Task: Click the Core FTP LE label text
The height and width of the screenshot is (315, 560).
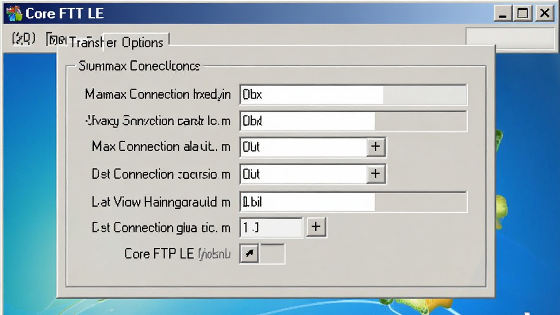Action: coord(178,254)
